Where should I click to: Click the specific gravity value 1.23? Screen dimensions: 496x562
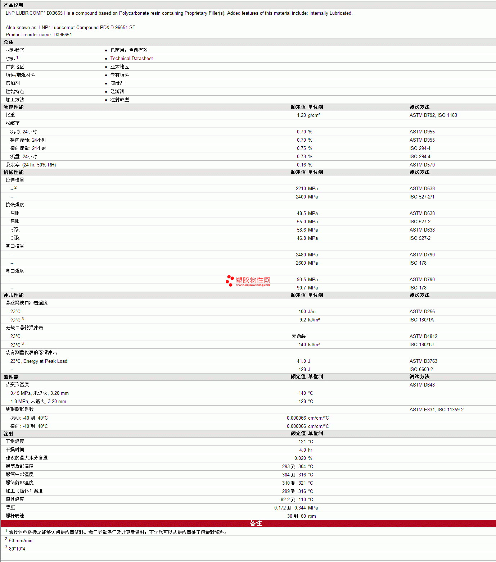(301, 115)
